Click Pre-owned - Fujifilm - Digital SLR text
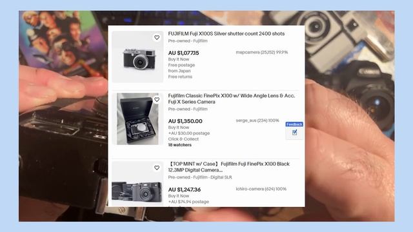 200,177
